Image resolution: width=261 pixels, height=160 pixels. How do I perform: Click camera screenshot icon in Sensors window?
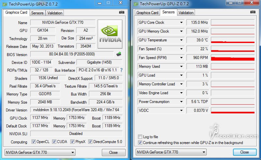pyautogui.click(x=253, y=12)
